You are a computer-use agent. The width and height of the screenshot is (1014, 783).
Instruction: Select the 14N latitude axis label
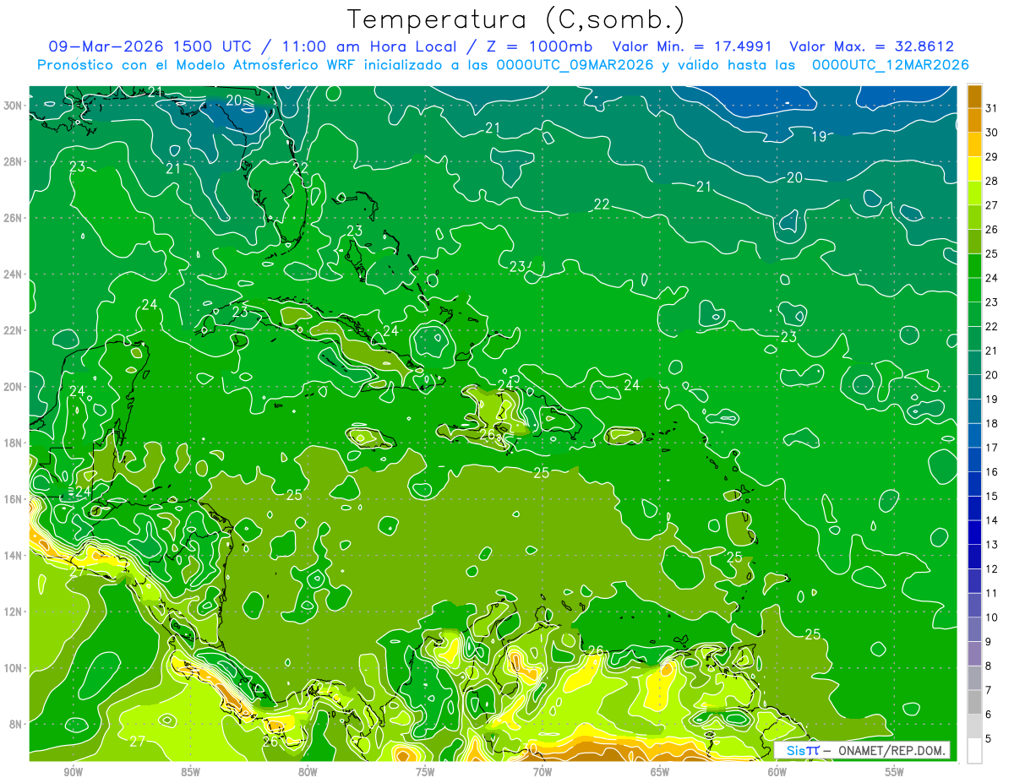pos(14,555)
